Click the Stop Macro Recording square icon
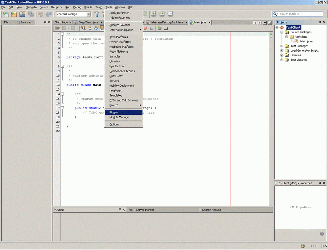Screen dimensions: 328x250 tap(152, 28)
